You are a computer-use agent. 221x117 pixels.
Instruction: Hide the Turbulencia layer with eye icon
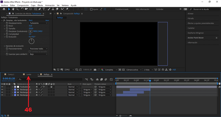[2, 87]
